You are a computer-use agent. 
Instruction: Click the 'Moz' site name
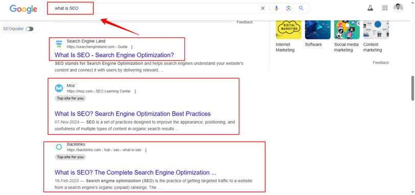(71, 85)
